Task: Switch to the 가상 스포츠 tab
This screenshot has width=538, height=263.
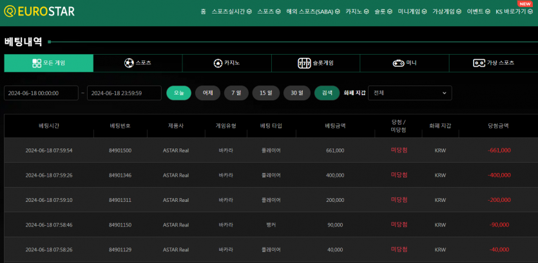Action: pos(494,63)
